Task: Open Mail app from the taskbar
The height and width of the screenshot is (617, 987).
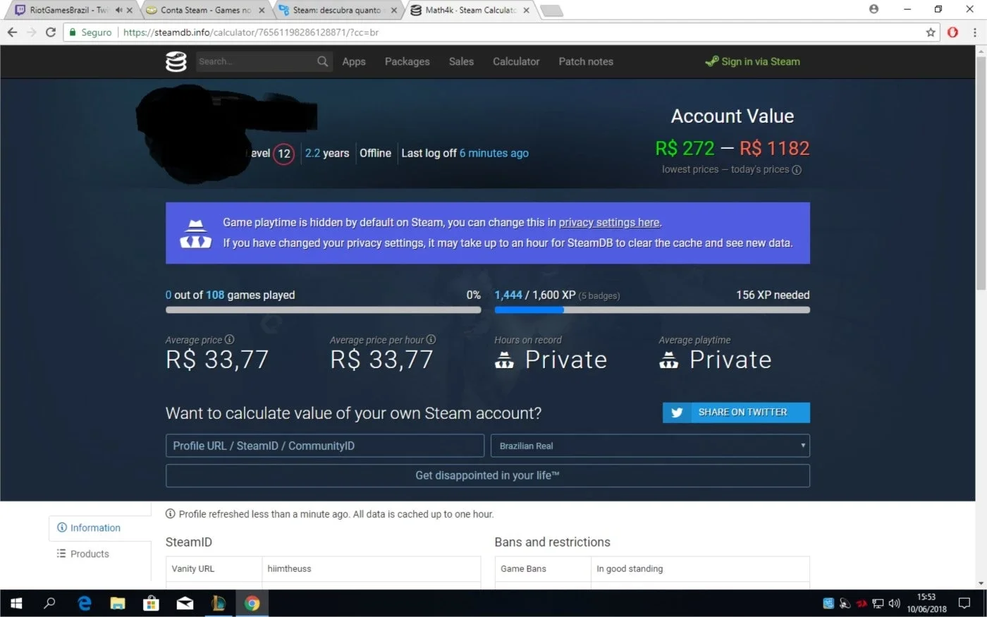Action: pyautogui.click(x=185, y=603)
